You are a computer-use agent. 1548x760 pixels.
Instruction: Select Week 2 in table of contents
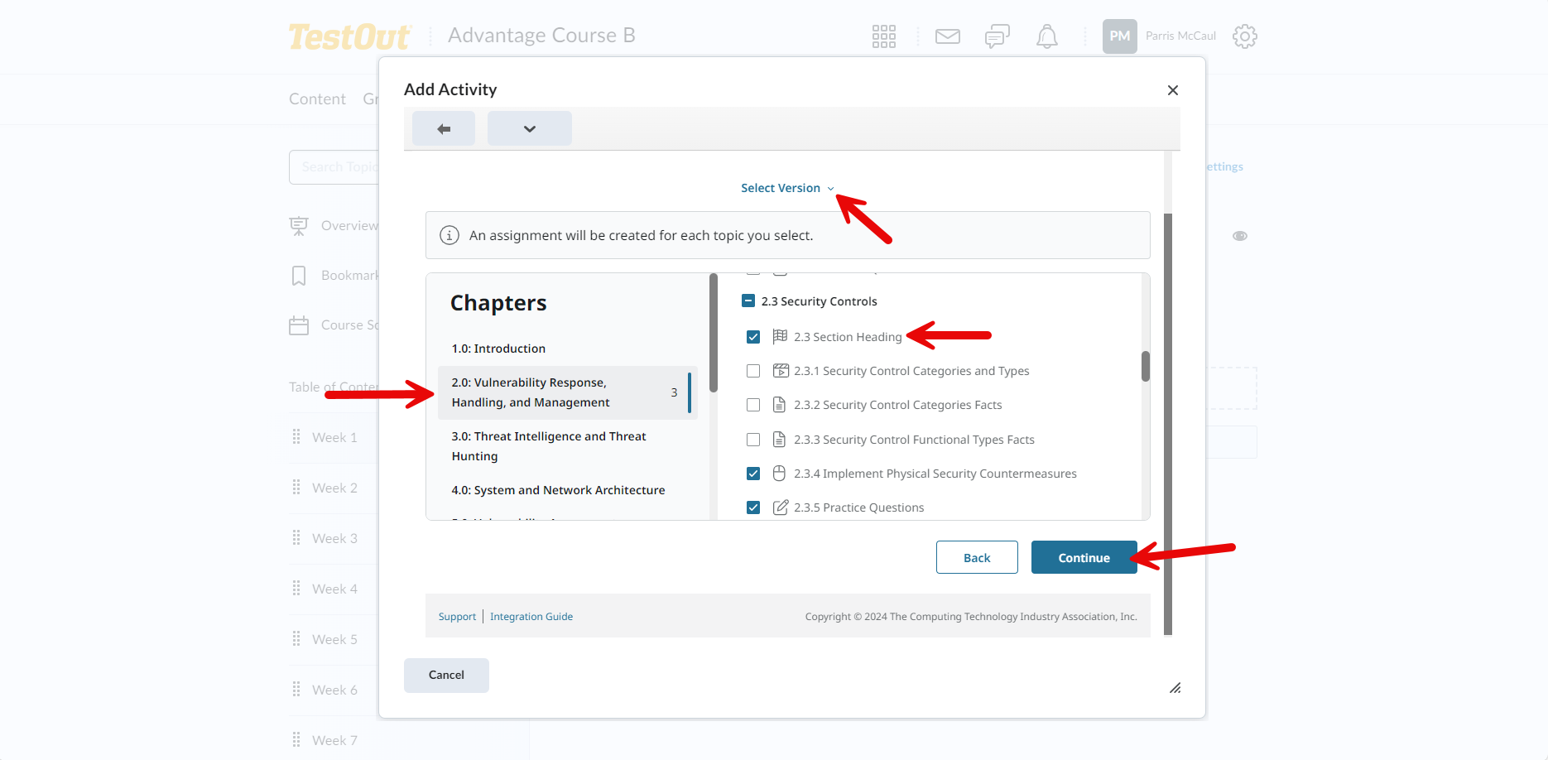[x=334, y=488]
